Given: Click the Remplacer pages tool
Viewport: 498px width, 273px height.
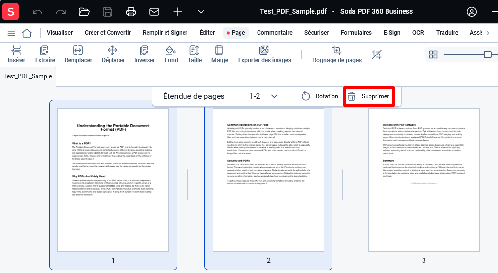Looking at the screenshot, I should click(x=78, y=55).
